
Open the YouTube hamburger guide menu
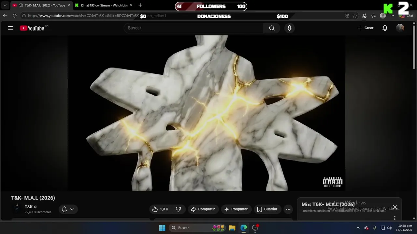(x=10, y=28)
